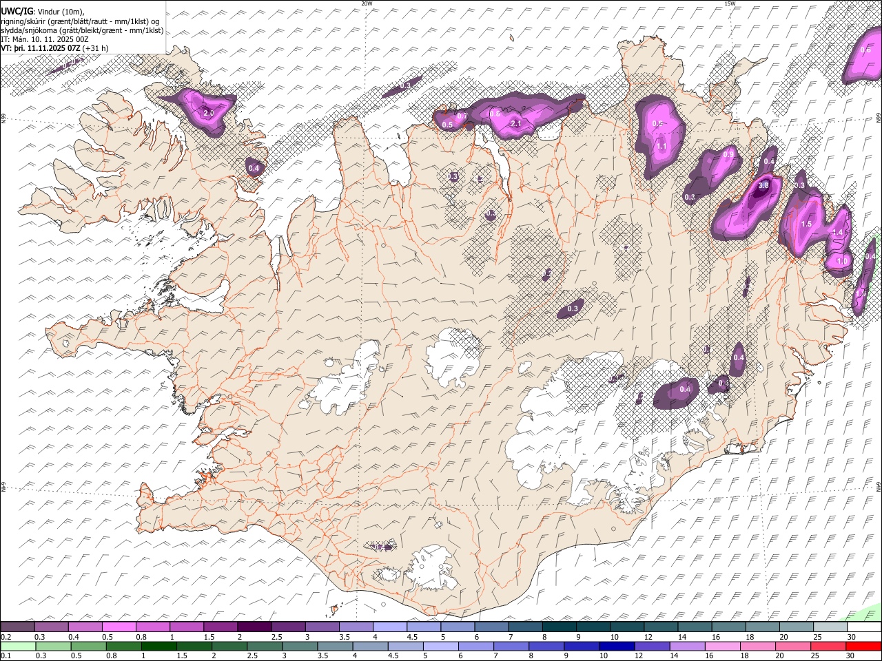Select the bright pink snow swatch between 0.5 and 0.8

click(119, 627)
